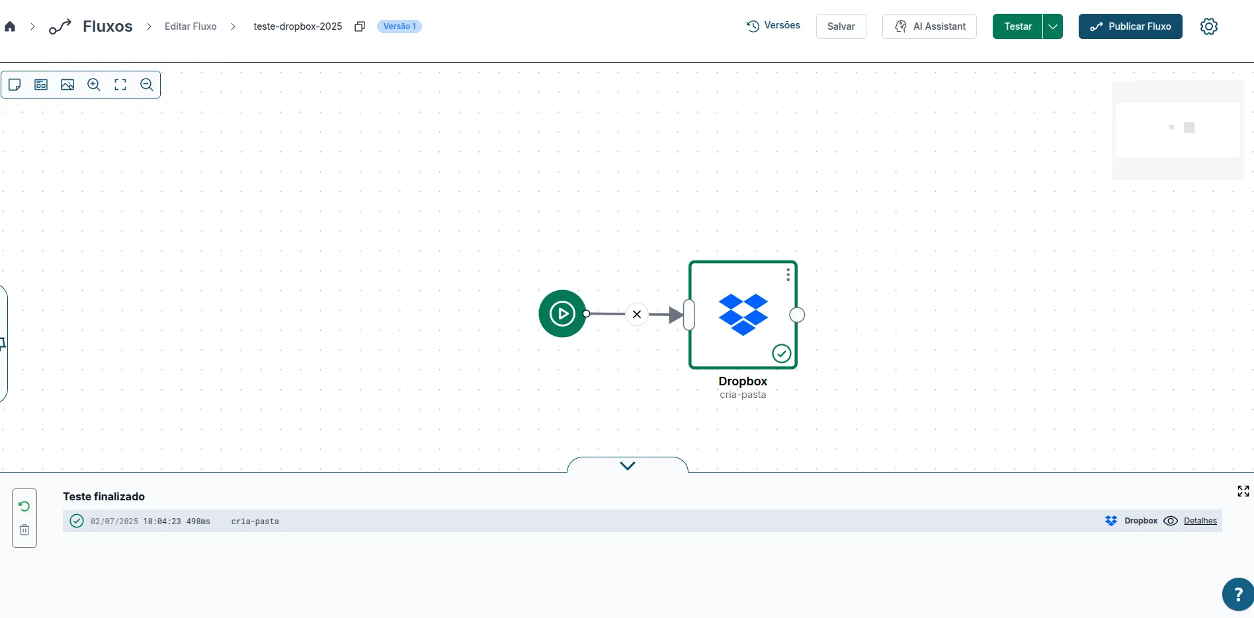The image size is (1254, 618).
Task: Open the Dropbox node options menu
Action: 788,274
